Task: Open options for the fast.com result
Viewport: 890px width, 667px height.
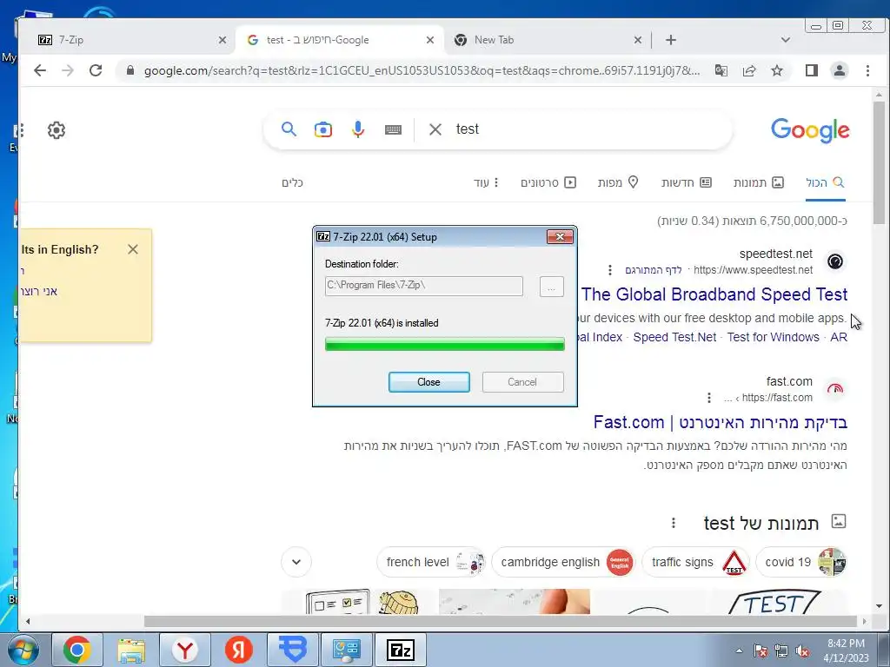Action: [709, 398]
